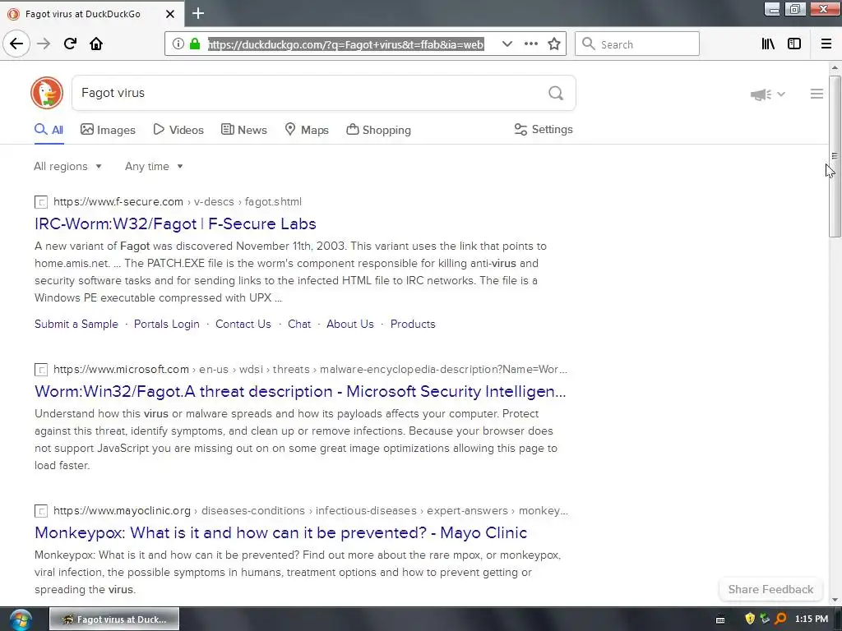Open About Us sitelink
Screen dimensions: 842x631
pos(350,324)
